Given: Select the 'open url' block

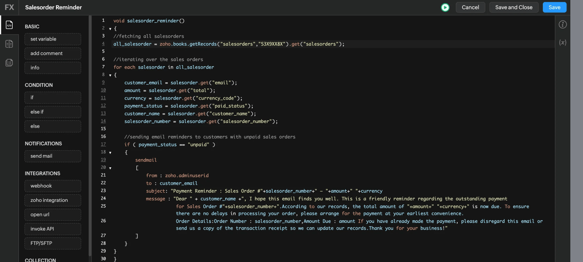Looking at the screenshot, I should (x=53, y=214).
